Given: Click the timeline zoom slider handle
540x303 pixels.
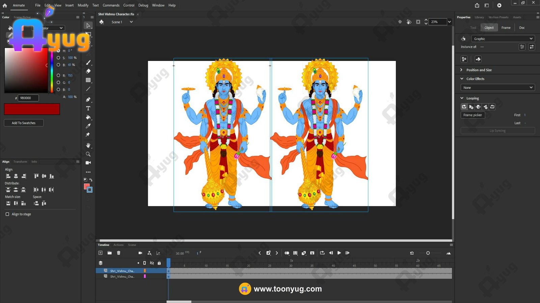Looking at the screenshot, I should (x=428, y=253).
